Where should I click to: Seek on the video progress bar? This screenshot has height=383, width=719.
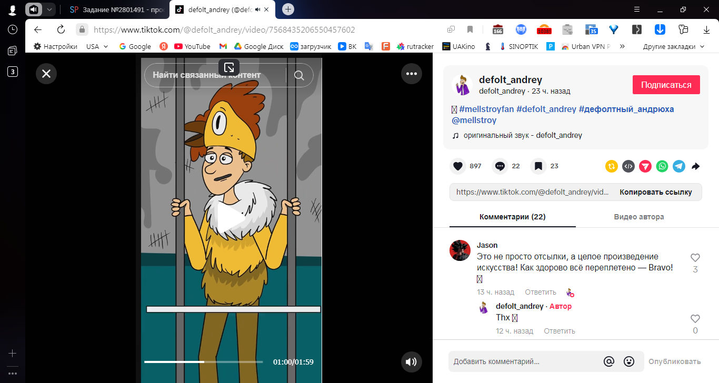pyautogui.click(x=203, y=362)
